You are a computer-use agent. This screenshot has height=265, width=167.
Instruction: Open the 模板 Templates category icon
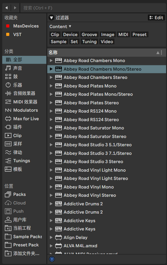point(8,169)
